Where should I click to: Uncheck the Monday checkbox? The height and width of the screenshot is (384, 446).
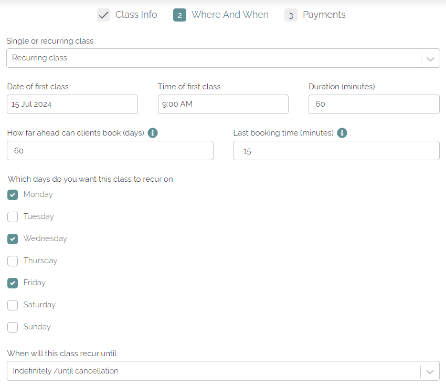pos(13,195)
